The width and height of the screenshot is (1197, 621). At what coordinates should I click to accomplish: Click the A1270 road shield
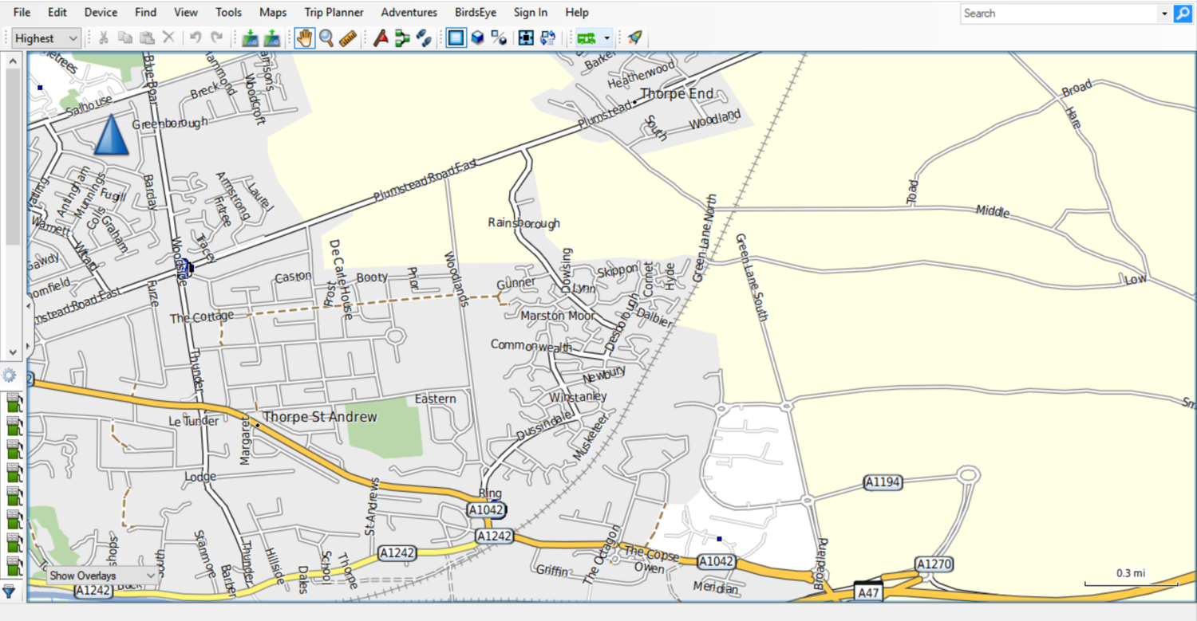click(934, 564)
